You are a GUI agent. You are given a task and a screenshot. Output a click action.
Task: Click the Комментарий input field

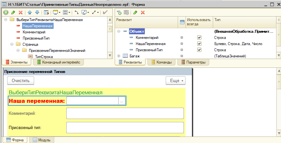pos(125,113)
